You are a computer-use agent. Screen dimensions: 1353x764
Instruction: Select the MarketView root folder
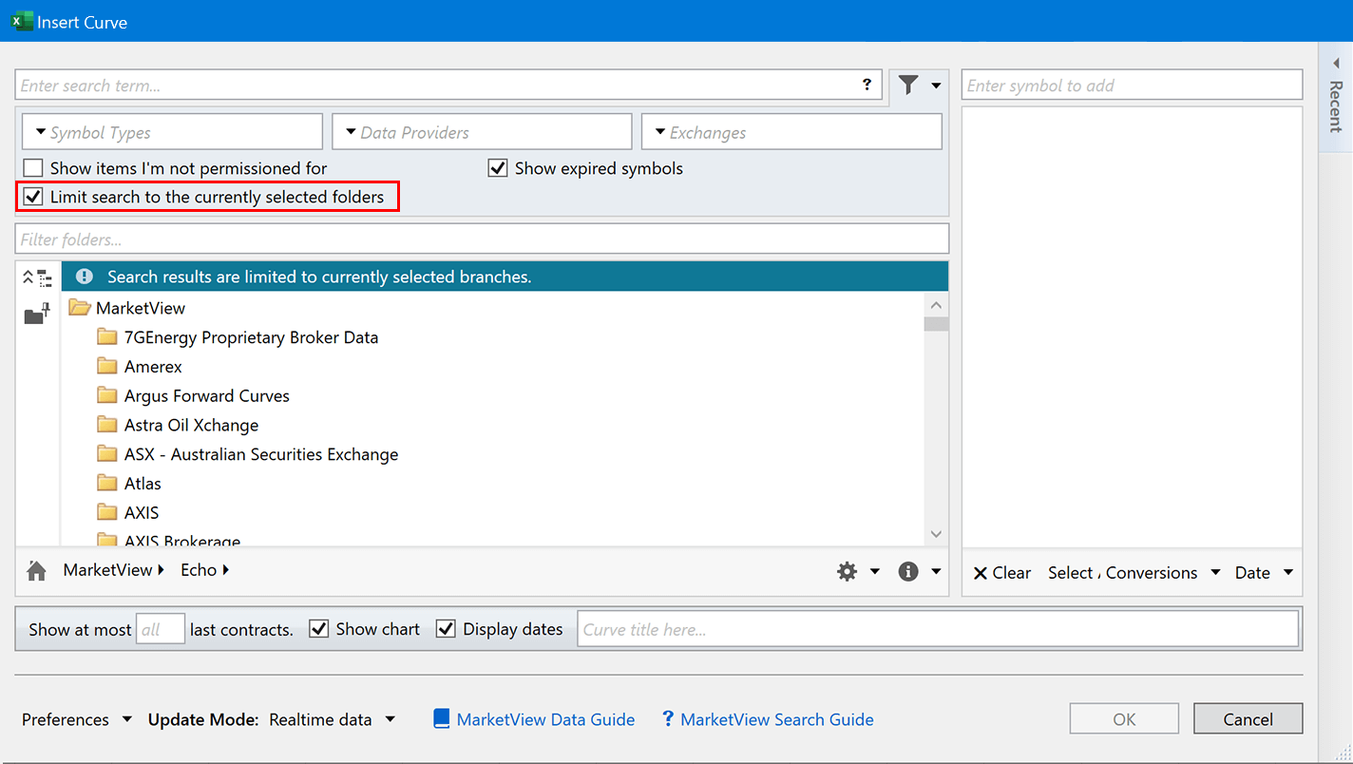(141, 308)
